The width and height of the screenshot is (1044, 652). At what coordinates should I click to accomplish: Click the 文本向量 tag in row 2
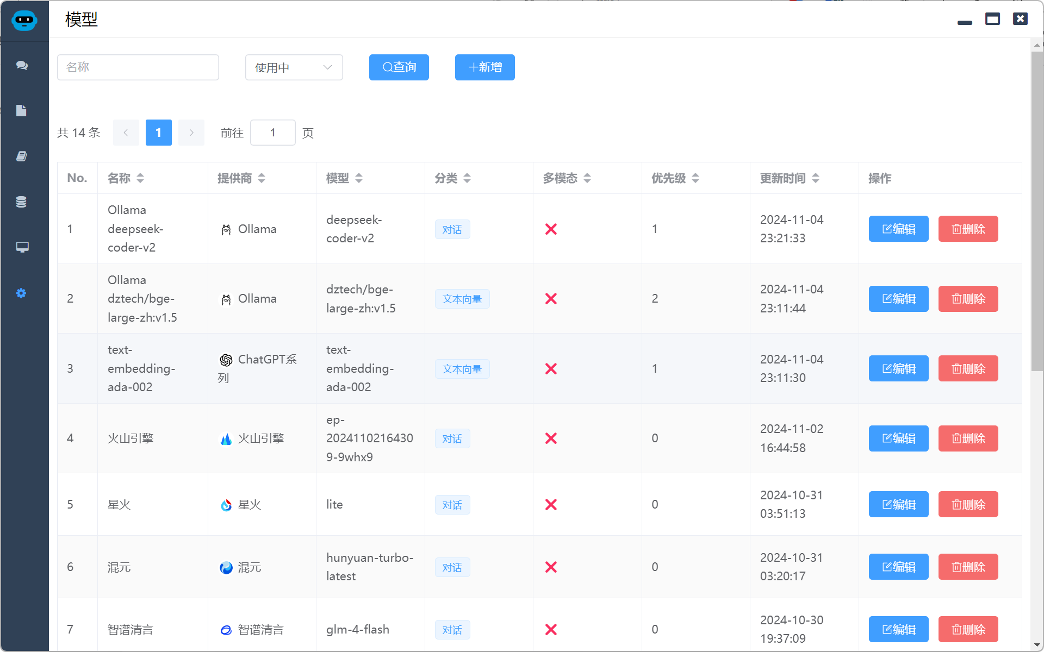462,299
